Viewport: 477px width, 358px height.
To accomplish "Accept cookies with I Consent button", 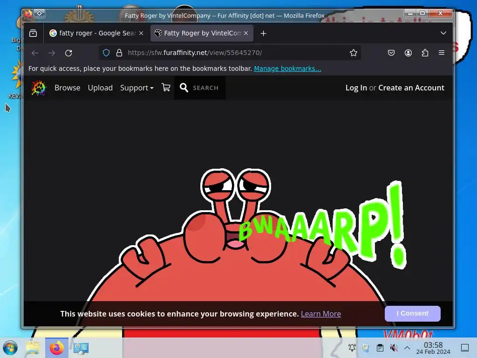I will coord(413,314).
